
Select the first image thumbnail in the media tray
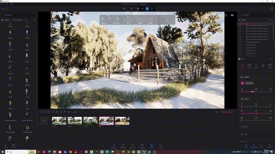(x=59, y=121)
